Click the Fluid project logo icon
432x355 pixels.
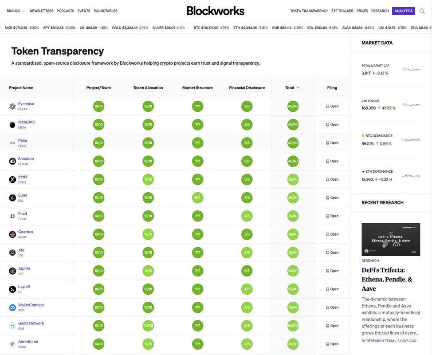click(12, 216)
